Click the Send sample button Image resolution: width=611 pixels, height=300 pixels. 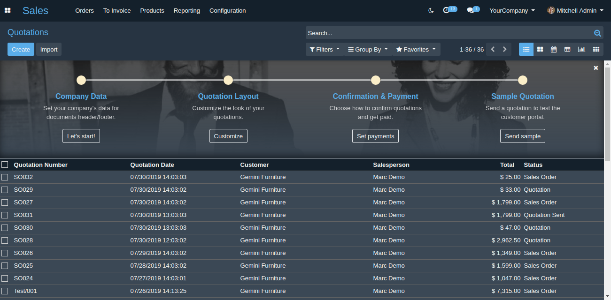[523, 136]
